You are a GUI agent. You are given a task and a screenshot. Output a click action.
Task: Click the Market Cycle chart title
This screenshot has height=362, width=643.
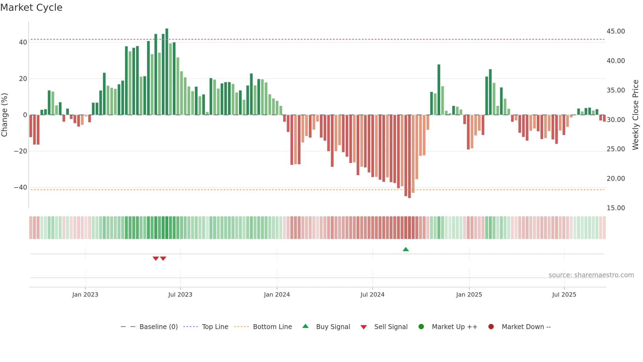click(31, 8)
